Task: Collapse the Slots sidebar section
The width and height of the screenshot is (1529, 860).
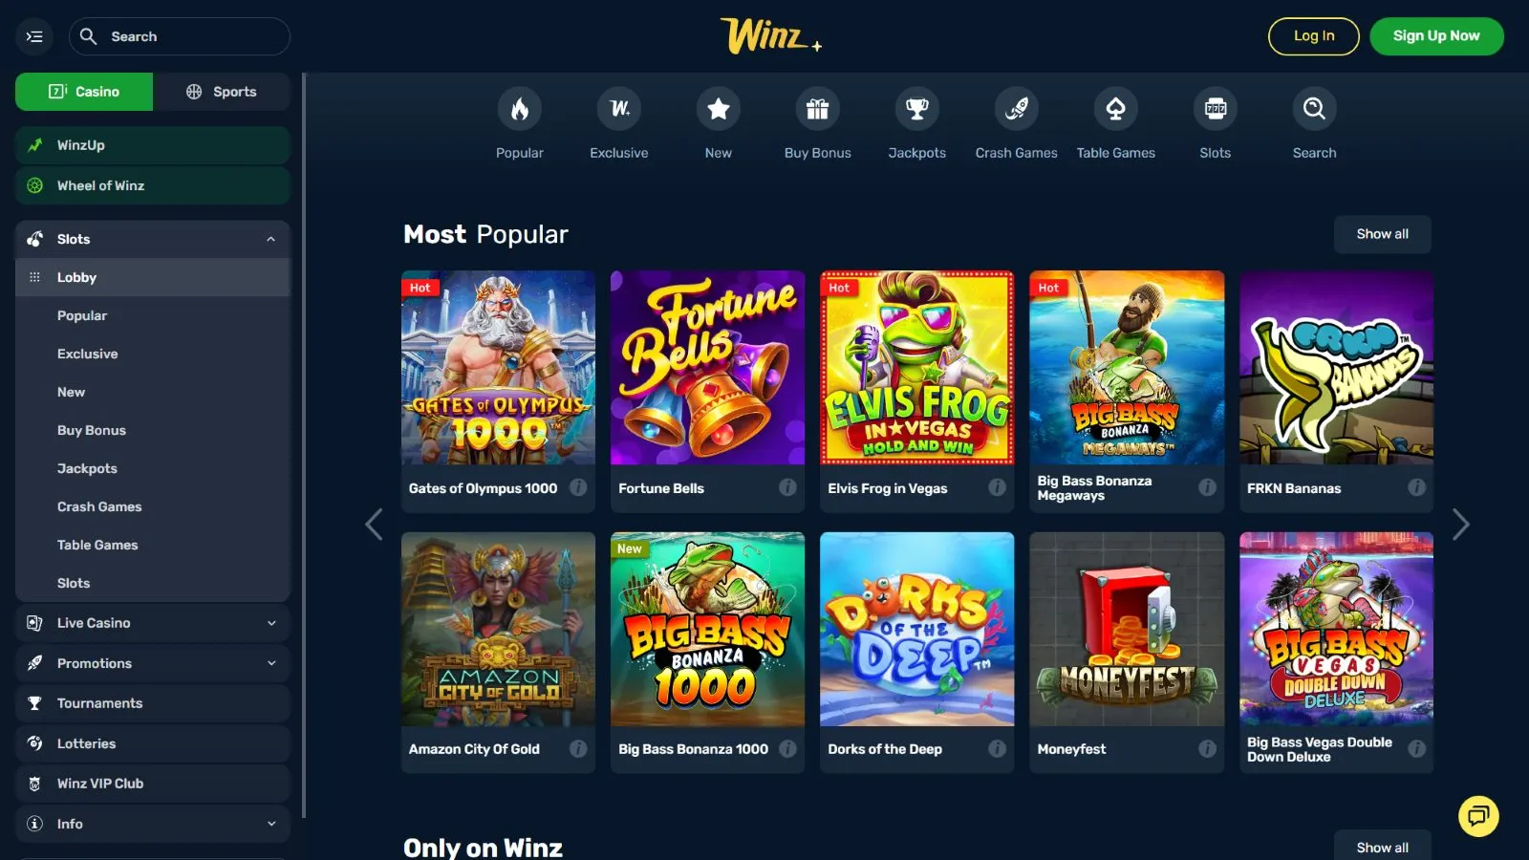Action: coord(271,239)
